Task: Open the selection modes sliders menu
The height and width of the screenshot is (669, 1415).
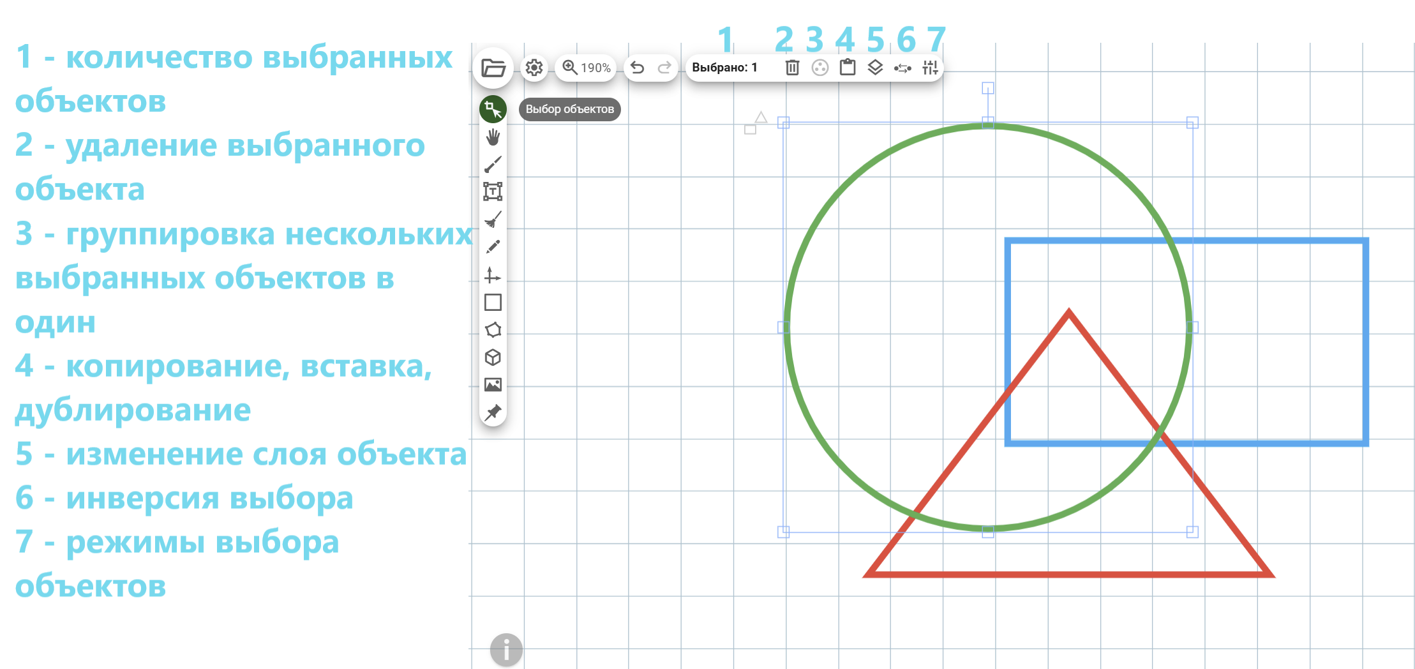Action: (930, 68)
